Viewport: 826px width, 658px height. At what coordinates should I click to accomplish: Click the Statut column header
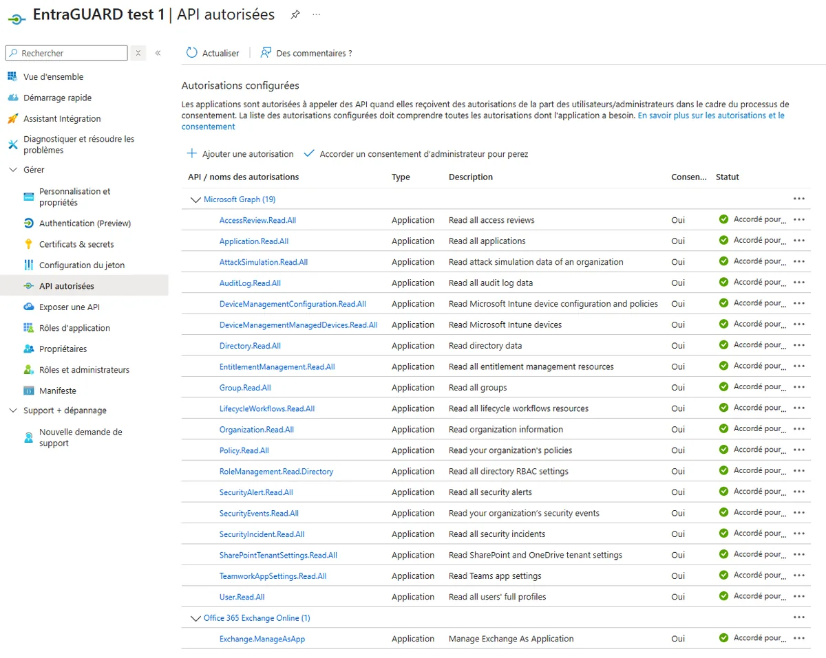pyautogui.click(x=727, y=177)
